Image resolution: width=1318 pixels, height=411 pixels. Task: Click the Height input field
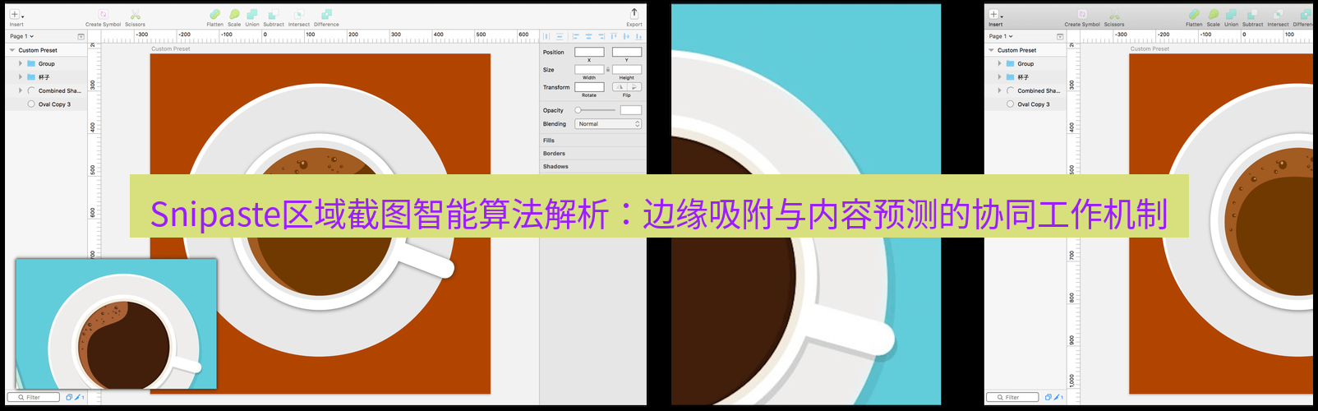pyautogui.click(x=627, y=70)
